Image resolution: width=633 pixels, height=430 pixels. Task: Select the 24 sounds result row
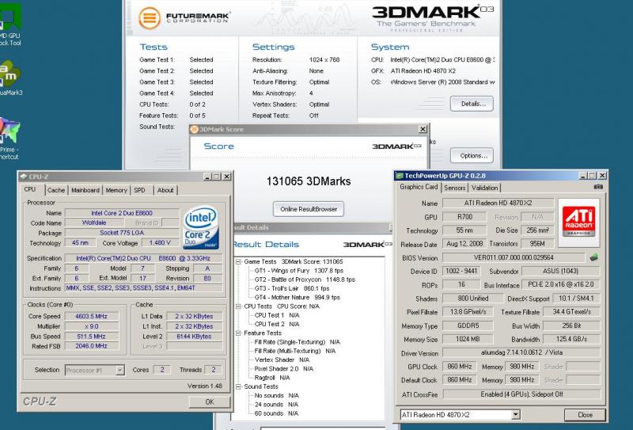coord(276,404)
